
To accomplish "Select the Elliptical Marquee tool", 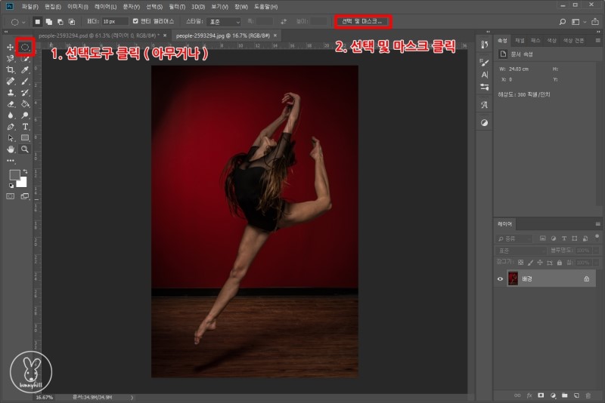I will point(25,47).
